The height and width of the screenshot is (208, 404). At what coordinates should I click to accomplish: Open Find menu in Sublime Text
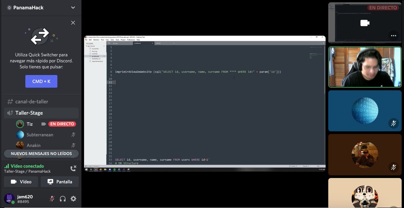pyautogui.click(x=102, y=40)
